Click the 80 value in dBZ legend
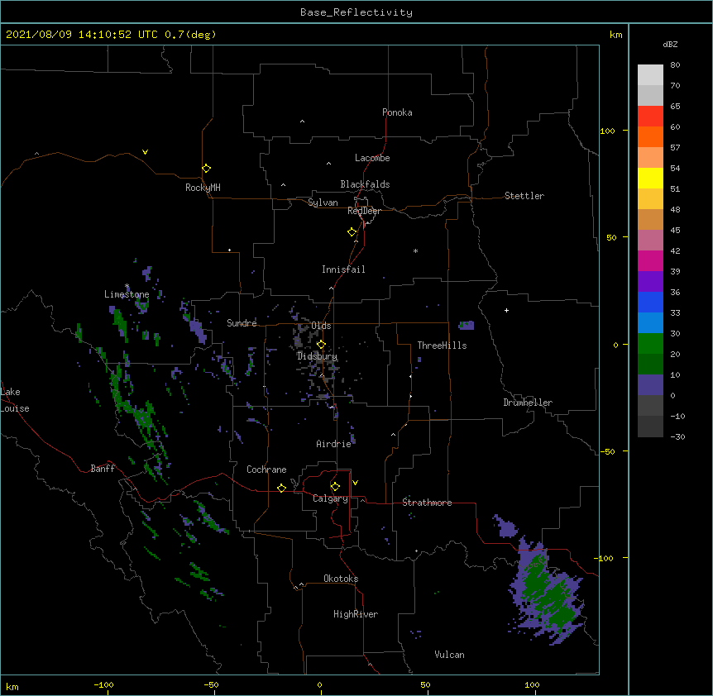This screenshot has height=696, width=713. 675,65
